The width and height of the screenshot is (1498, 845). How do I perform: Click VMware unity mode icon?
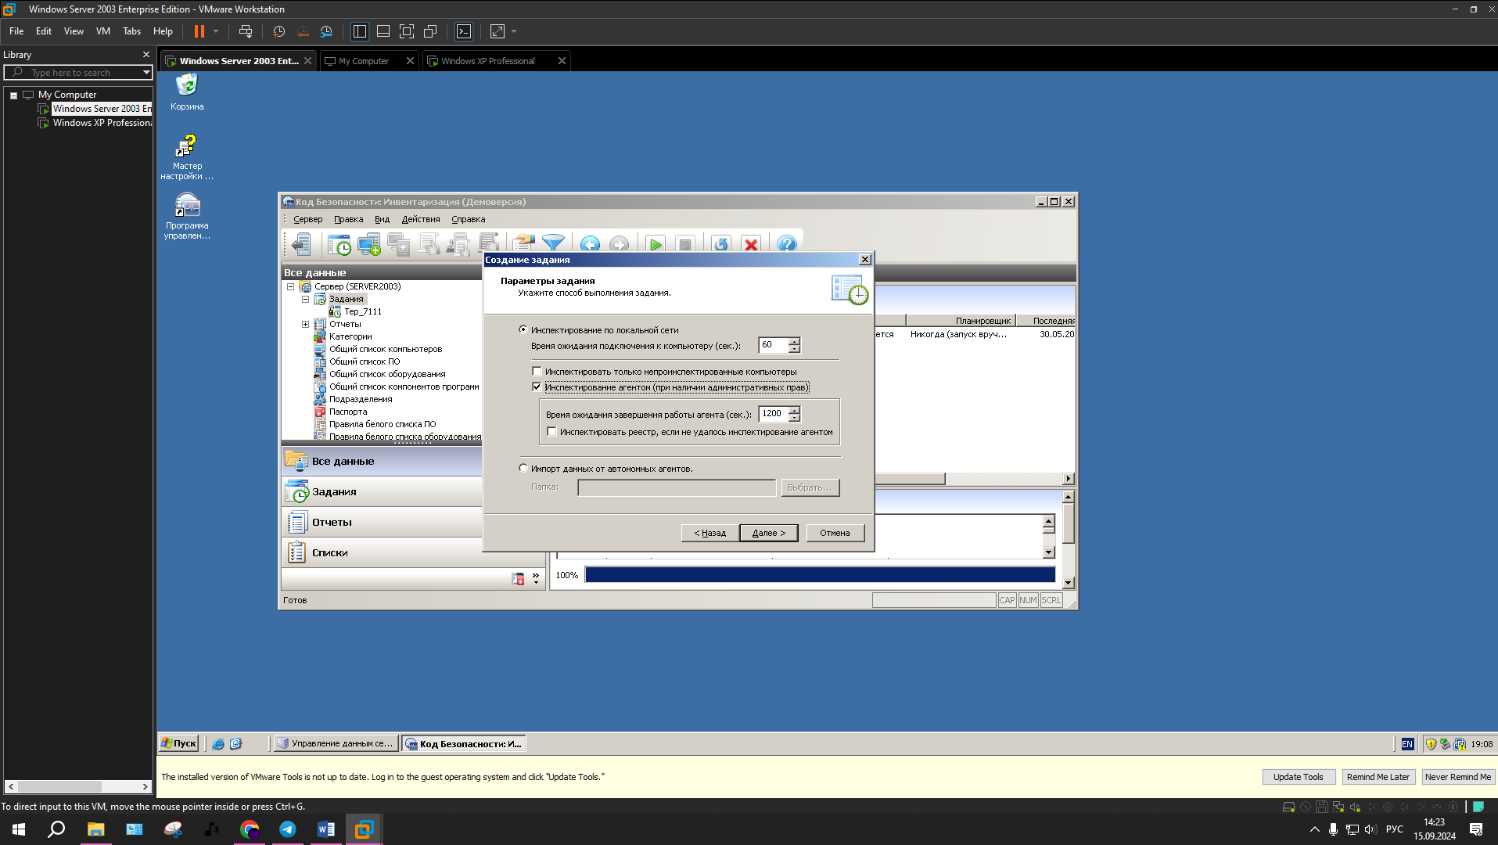[x=430, y=31]
